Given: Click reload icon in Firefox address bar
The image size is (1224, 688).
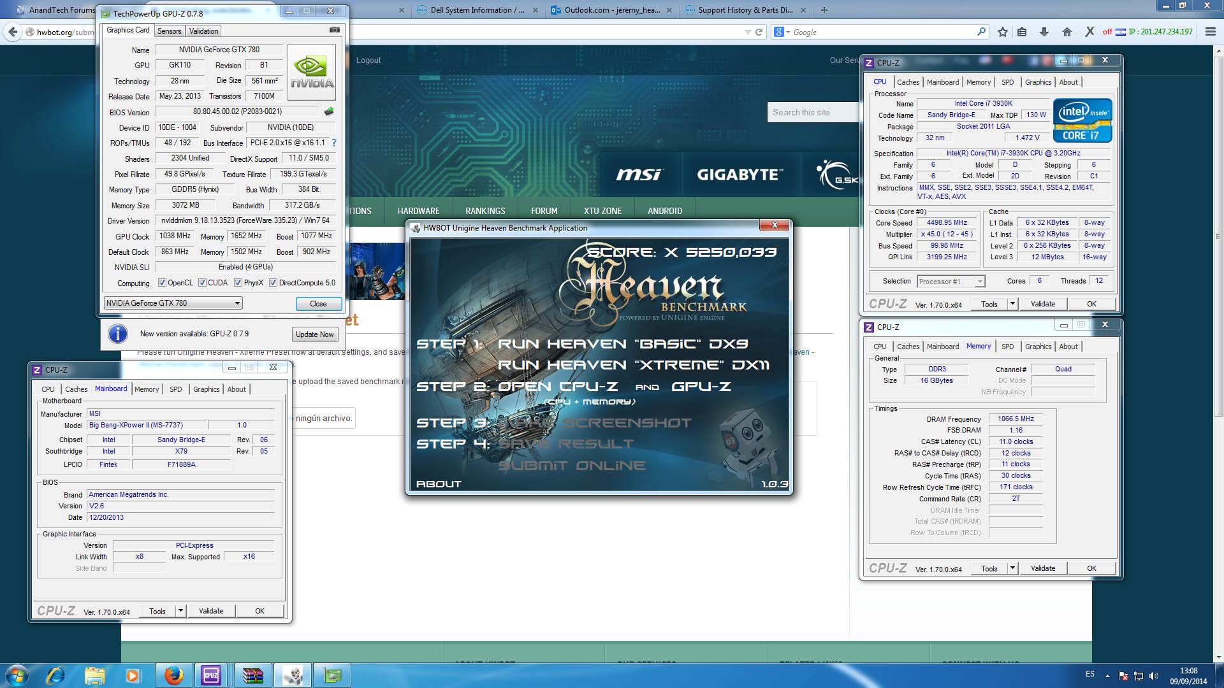Looking at the screenshot, I should [759, 32].
